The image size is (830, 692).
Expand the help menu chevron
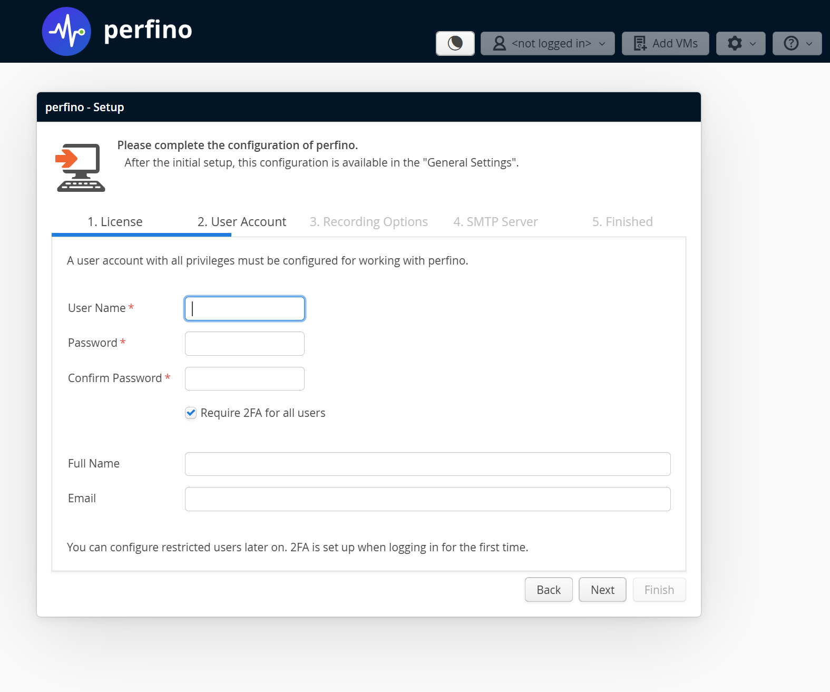(809, 44)
